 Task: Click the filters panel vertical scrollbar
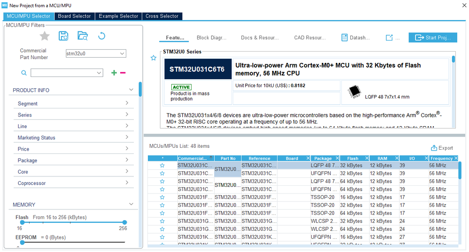pyautogui.click(x=140, y=89)
